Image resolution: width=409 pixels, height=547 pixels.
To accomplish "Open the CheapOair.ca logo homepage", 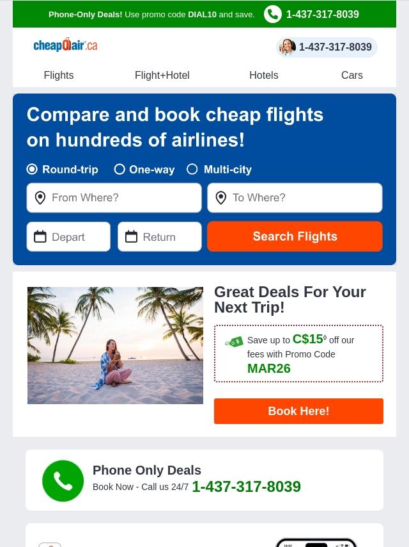I will tap(65, 45).
